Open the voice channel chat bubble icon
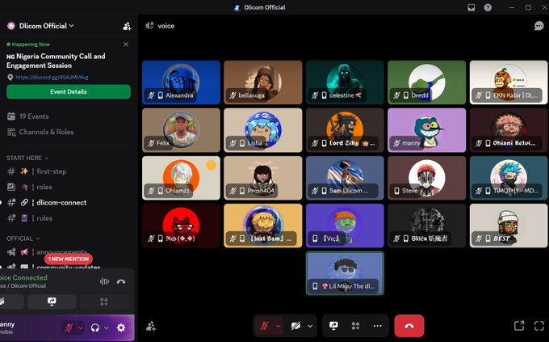The width and height of the screenshot is (549, 342). point(539,26)
